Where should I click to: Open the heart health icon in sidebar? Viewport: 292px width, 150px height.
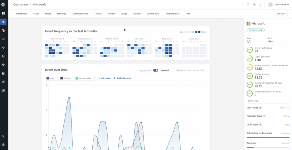pos(3,65)
